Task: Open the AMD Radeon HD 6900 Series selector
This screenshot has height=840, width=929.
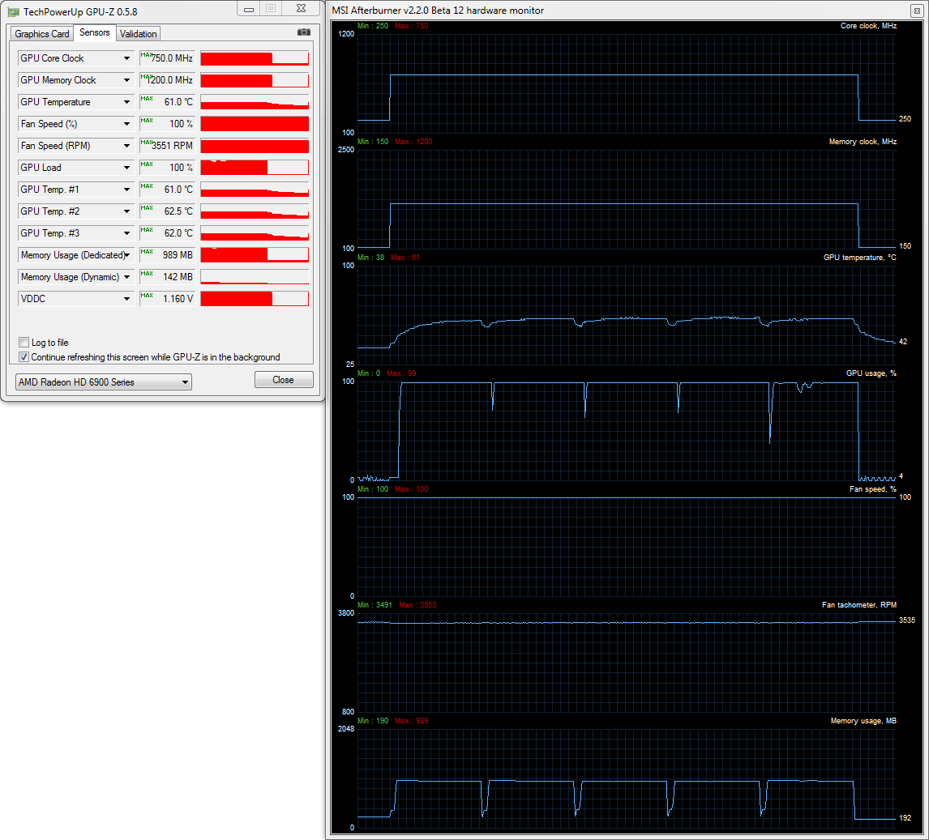Action: 104,382
